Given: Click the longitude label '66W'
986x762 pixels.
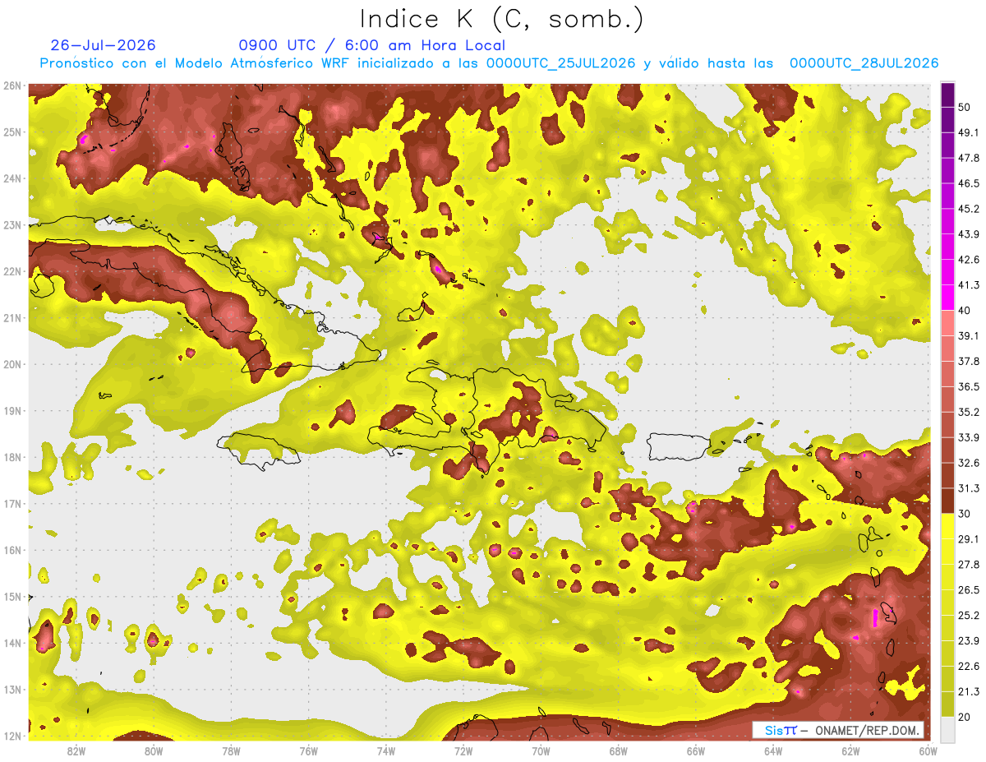Looking at the screenshot, I should (x=696, y=750).
